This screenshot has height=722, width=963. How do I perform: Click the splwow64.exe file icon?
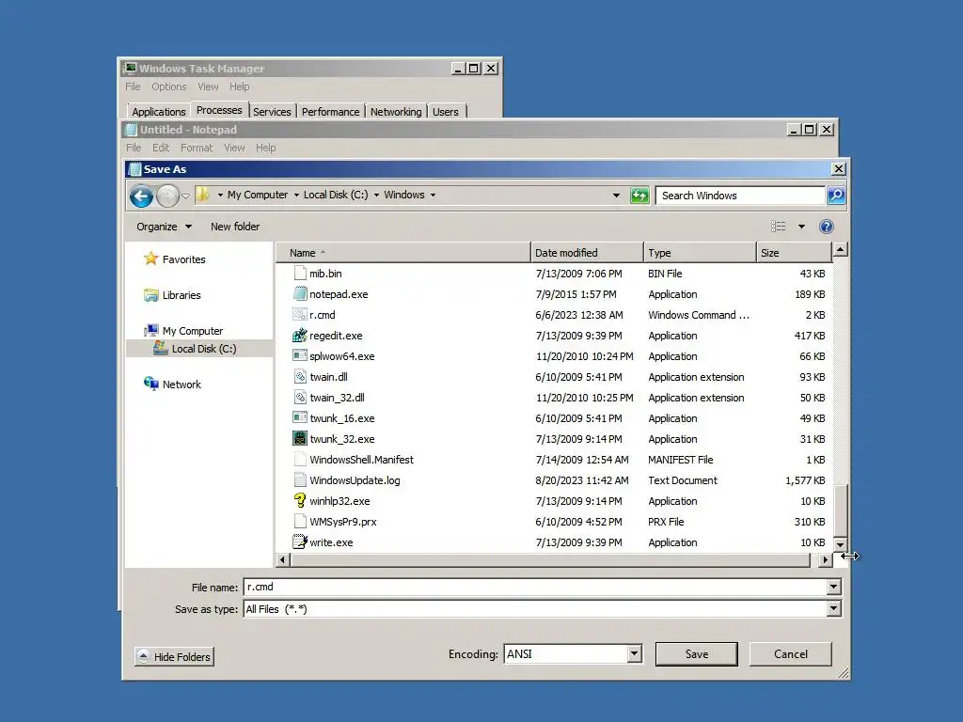pos(300,355)
